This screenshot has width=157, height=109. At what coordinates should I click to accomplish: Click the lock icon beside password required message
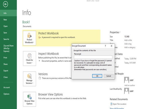pos(39,37)
